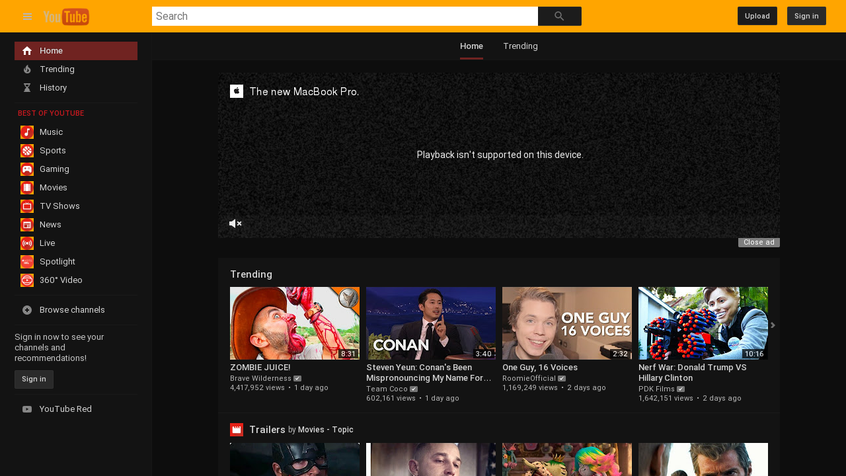
Task: Open RoomieOfficial channel name
Action: pyautogui.click(x=529, y=378)
